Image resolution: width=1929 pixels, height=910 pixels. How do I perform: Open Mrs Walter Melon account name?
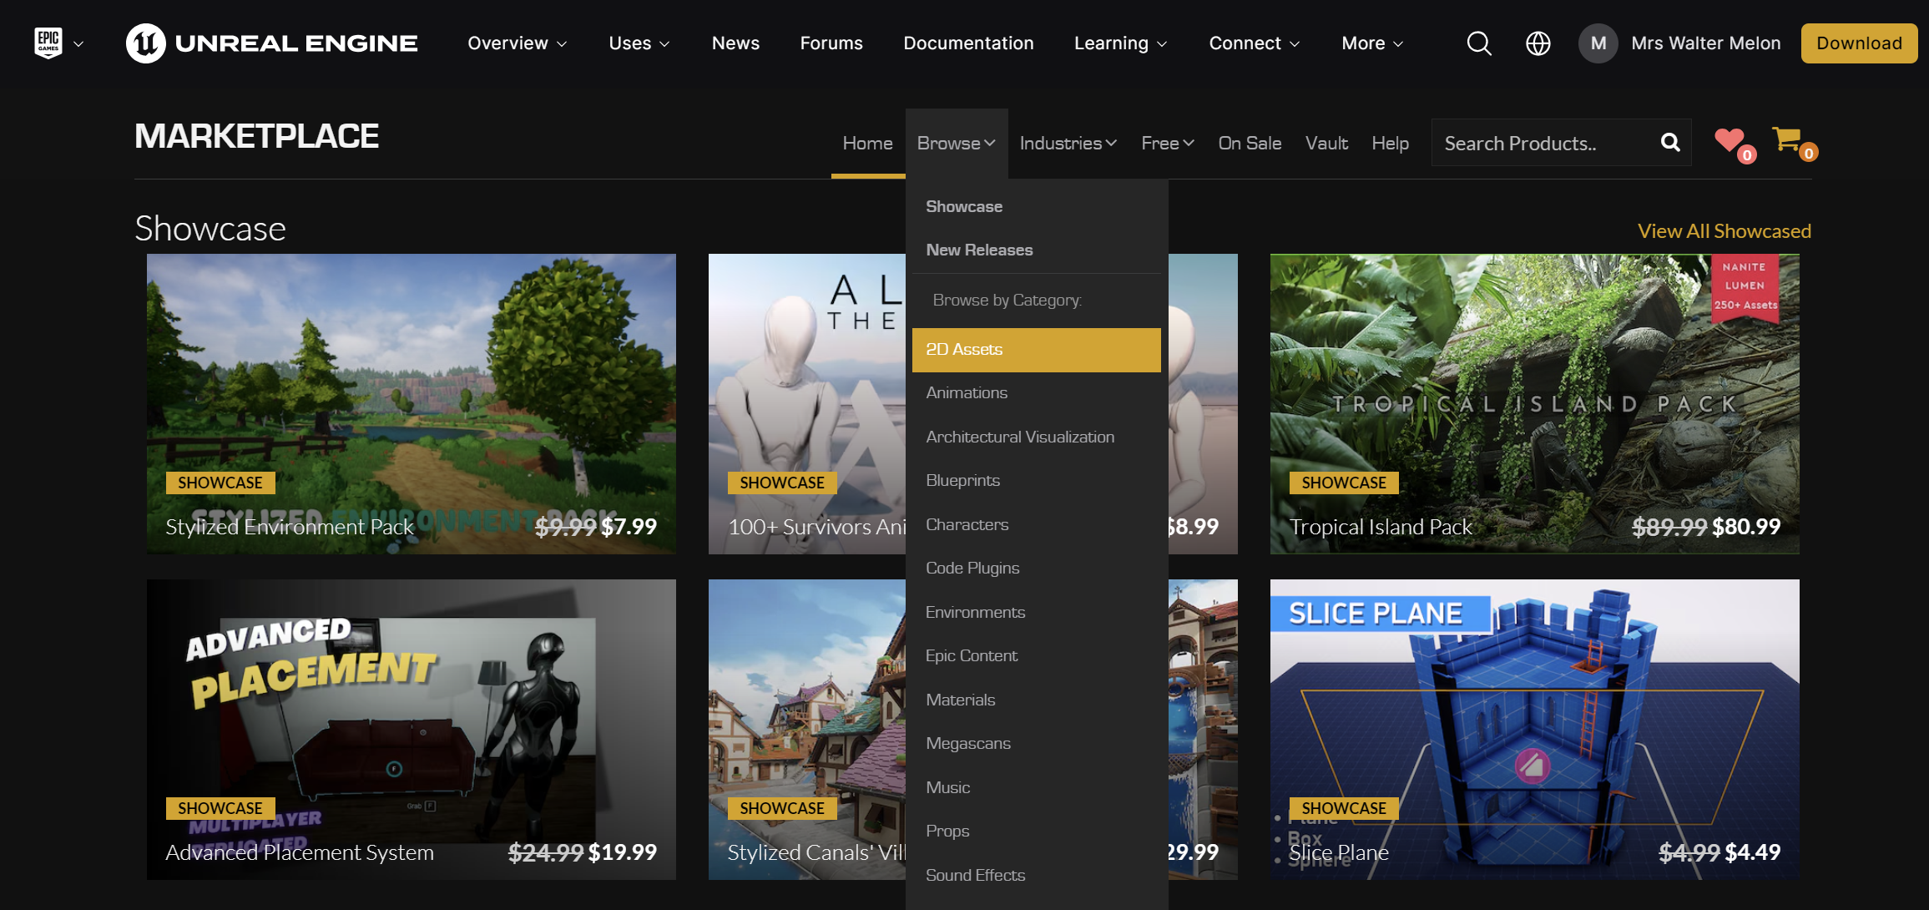[x=1706, y=43]
